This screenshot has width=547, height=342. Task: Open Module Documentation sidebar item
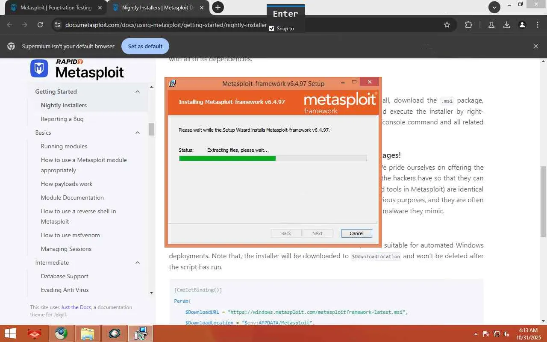[x=72, y=198]
